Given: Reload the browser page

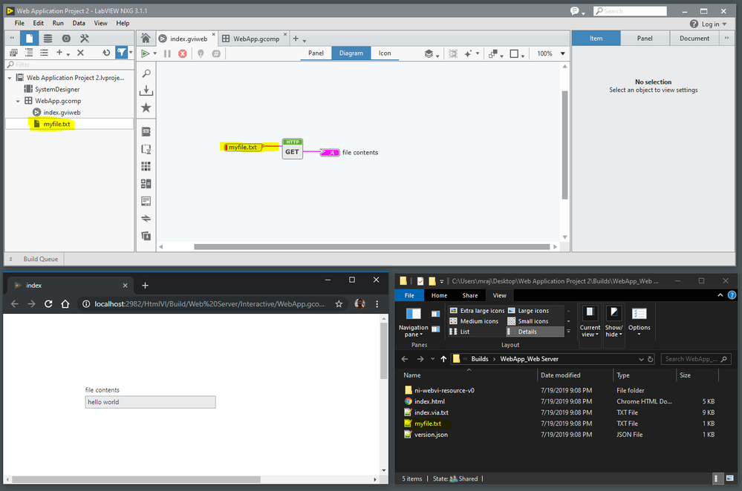Looking at the screenshot, I should tap(48, 304).
